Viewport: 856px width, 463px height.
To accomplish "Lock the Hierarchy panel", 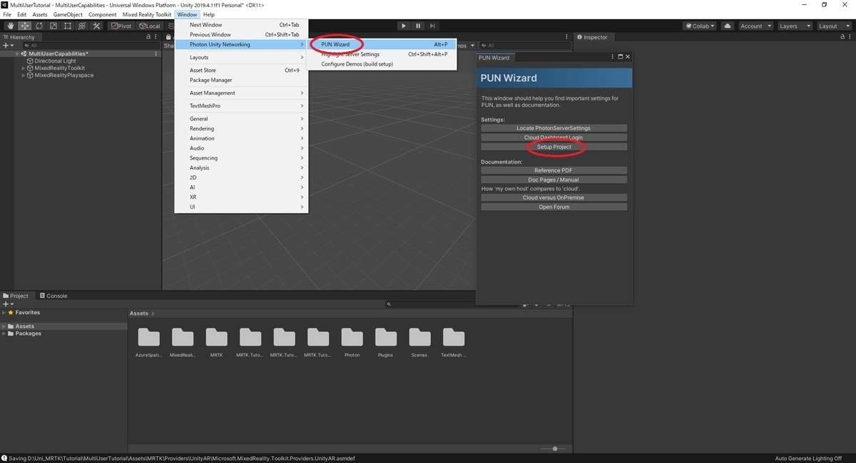I will pos(148,37).
